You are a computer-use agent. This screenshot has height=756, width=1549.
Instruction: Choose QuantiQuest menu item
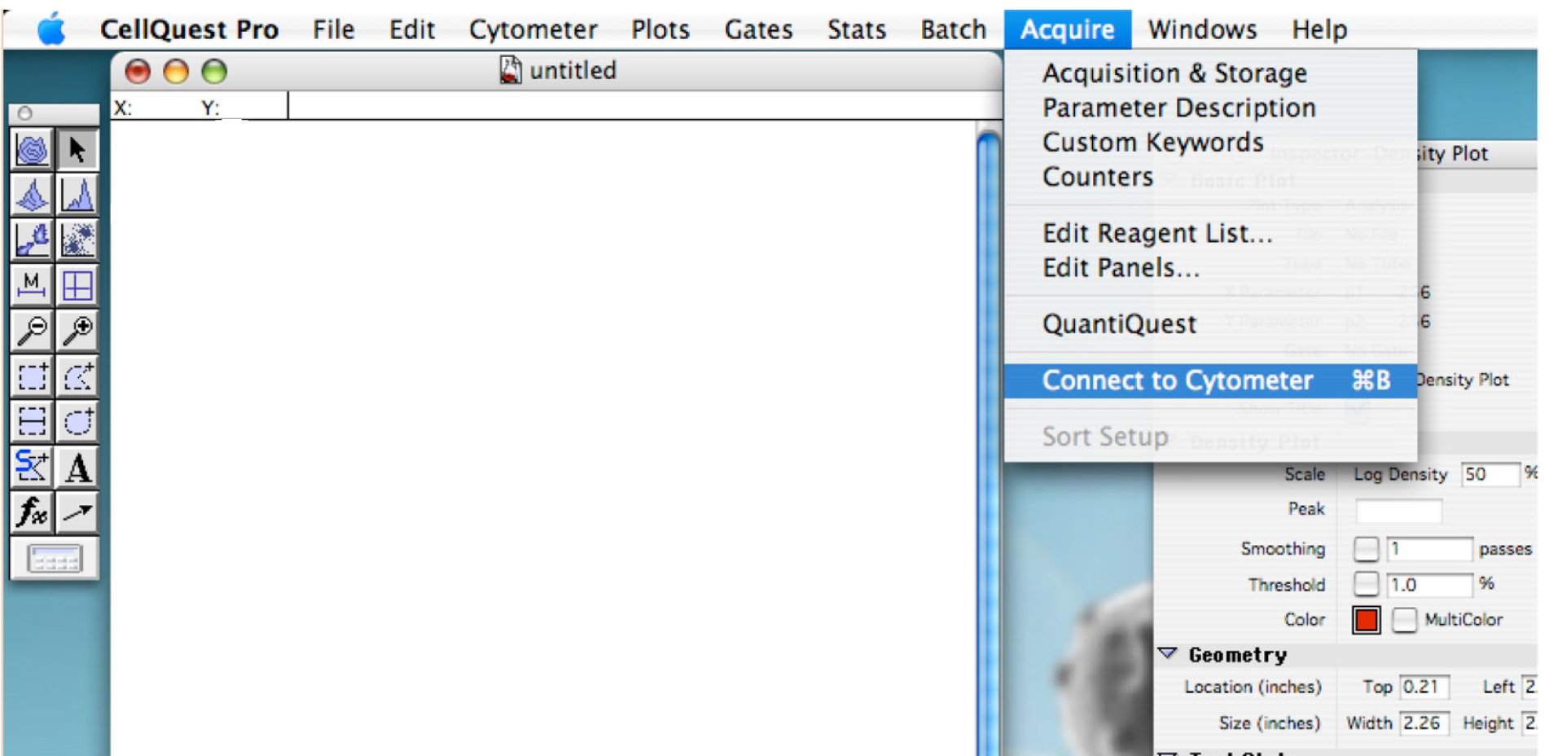point(1210,323)
